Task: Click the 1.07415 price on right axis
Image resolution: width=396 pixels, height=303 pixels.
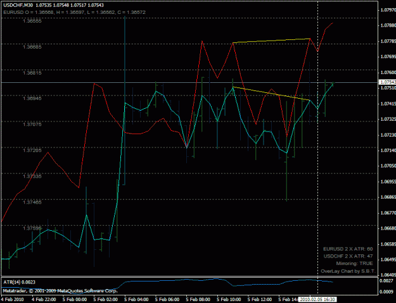Action: tap(388, 104)
